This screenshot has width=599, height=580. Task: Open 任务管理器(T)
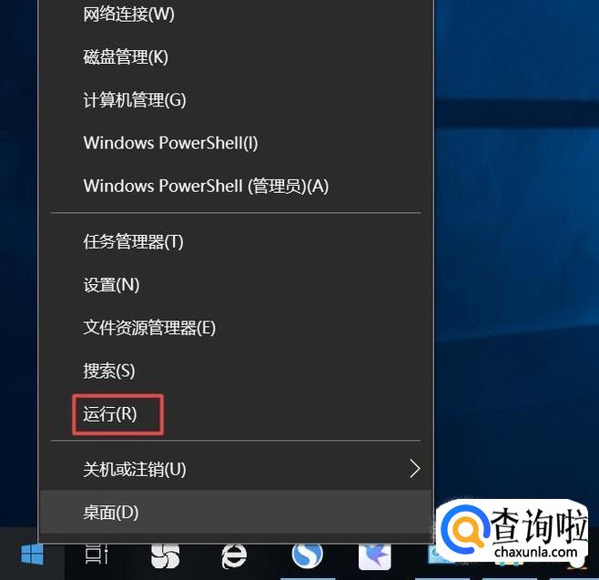coord(237,242)
